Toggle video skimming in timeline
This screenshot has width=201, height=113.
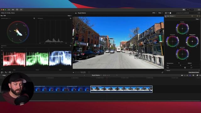point(182,75)
